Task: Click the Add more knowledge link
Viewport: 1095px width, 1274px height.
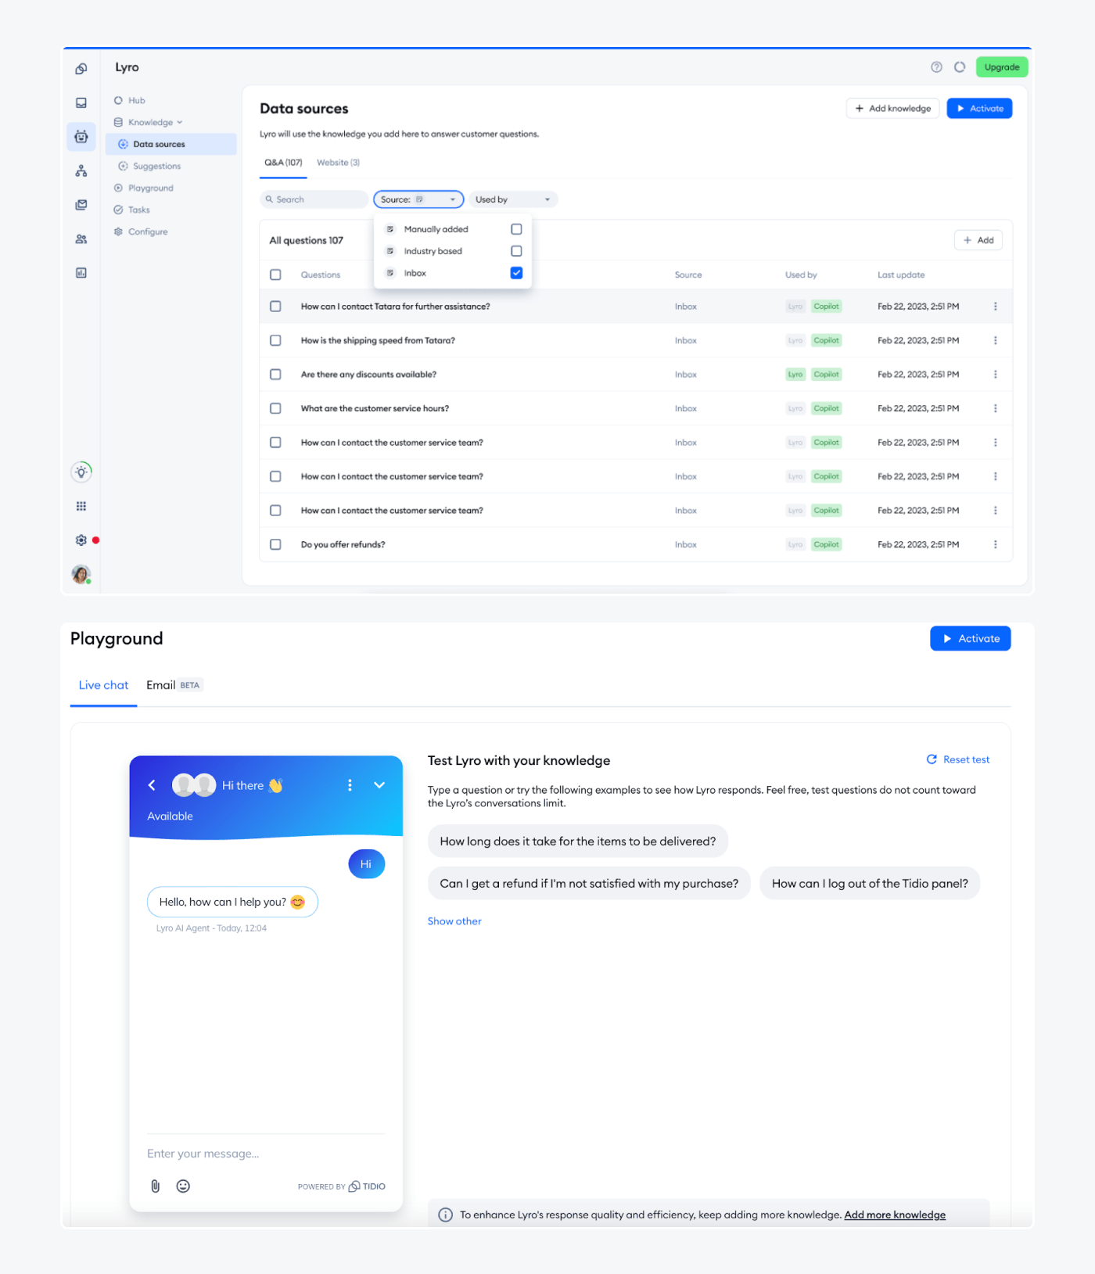Action: click(895, 1215)
